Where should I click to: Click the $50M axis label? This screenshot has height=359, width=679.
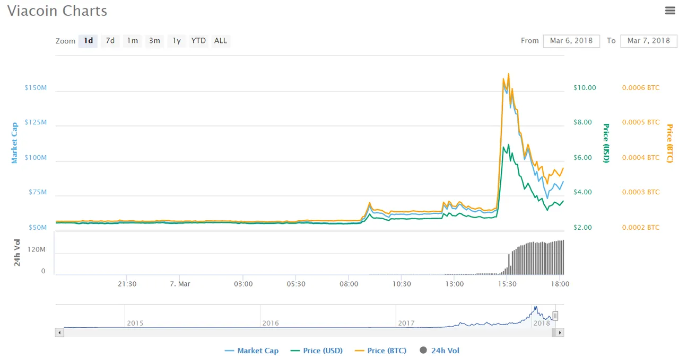coord(37,228)
